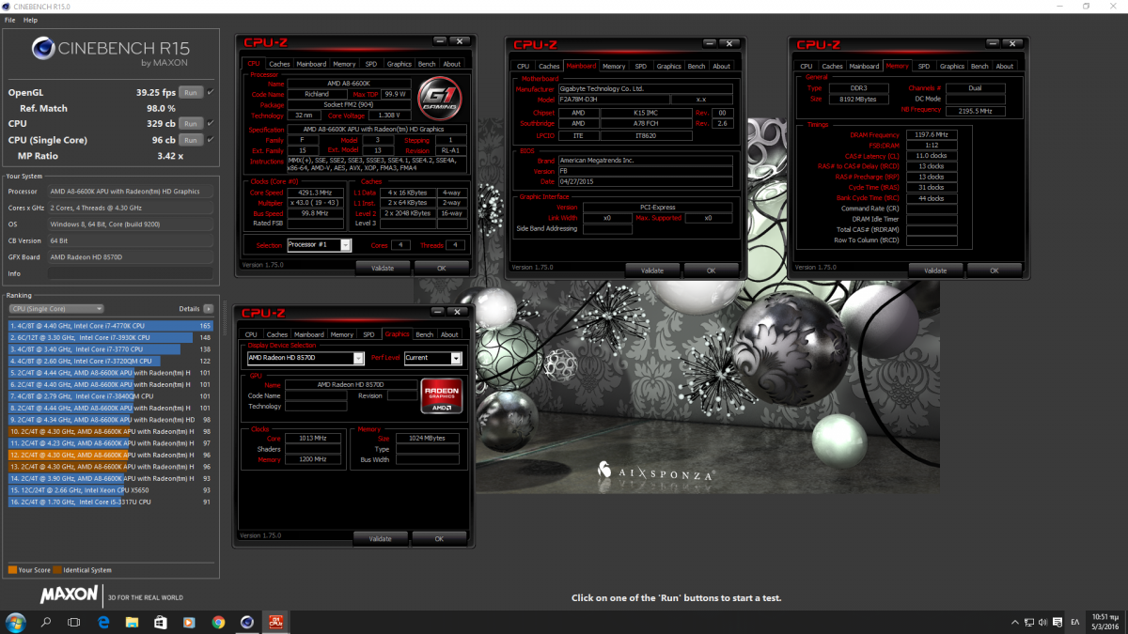Select the Cinebench taskbar icon

pos(246,622)
